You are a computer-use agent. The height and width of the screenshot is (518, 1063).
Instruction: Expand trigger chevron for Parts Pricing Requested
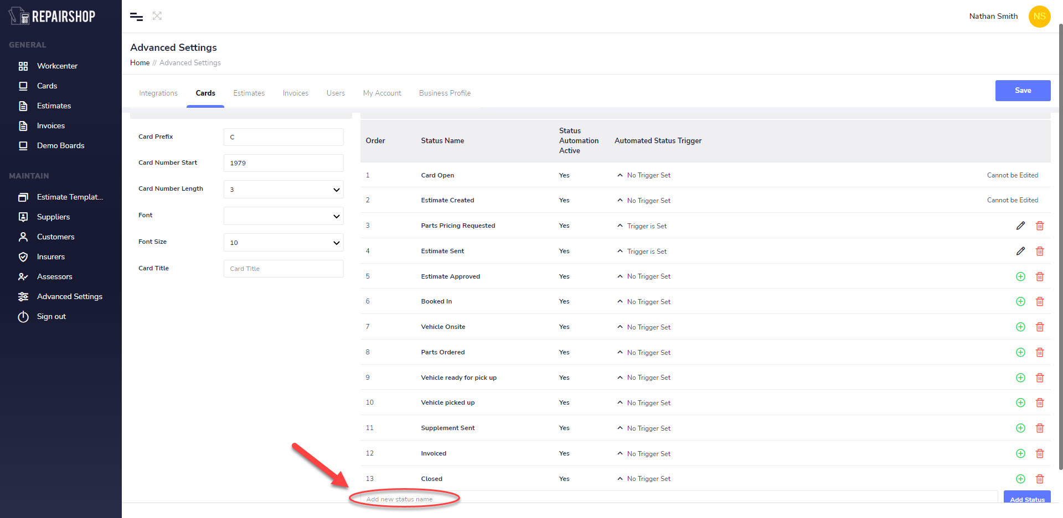(x=620, y=226)
